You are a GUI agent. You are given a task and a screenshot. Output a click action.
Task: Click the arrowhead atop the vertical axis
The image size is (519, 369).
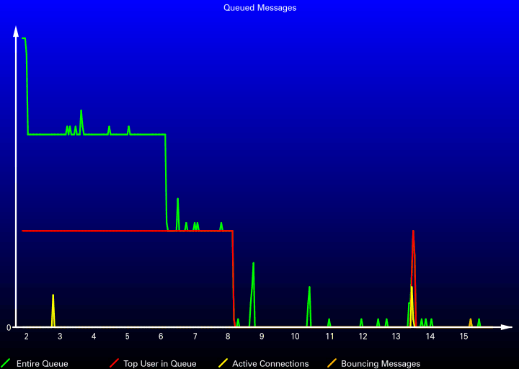(x=16, y=31)
